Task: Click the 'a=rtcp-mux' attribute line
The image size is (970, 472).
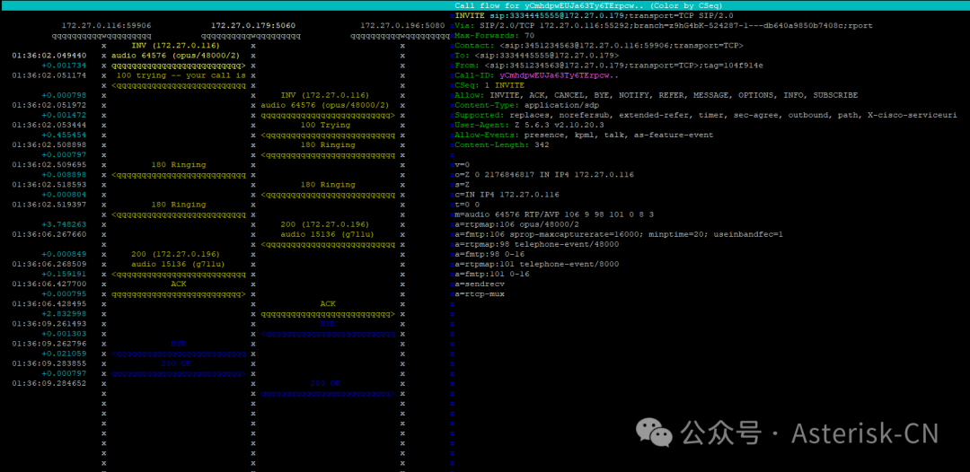Action: pos(480,294)
